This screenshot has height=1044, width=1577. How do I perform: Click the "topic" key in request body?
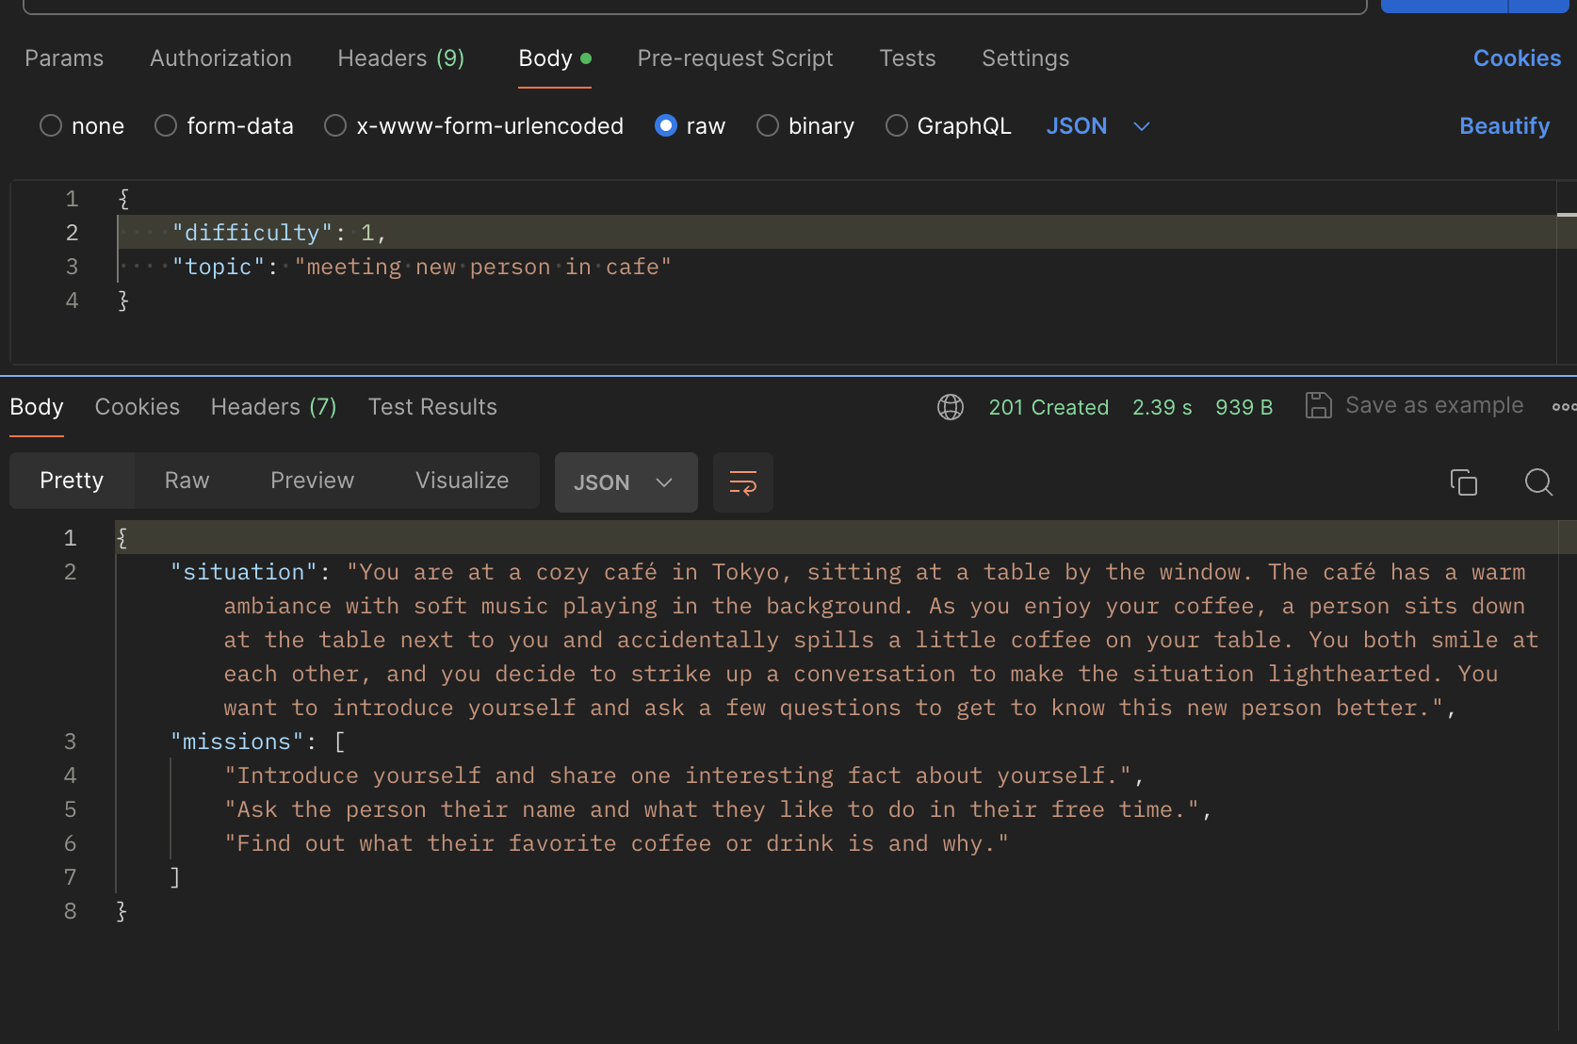click(219, 267)
